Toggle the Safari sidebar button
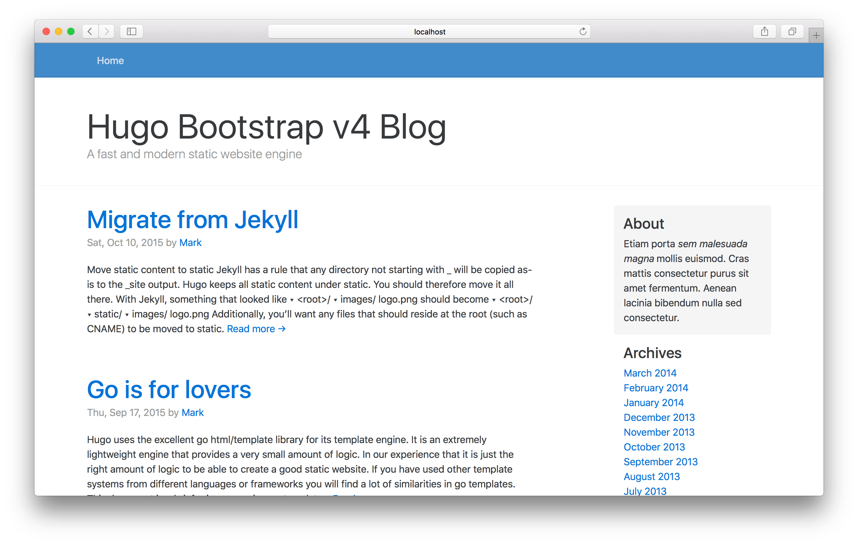858x545 pixels. pos(132,31)
